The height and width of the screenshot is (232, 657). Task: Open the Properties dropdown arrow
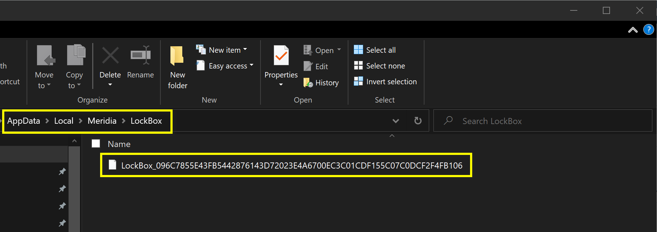(281, 85)
